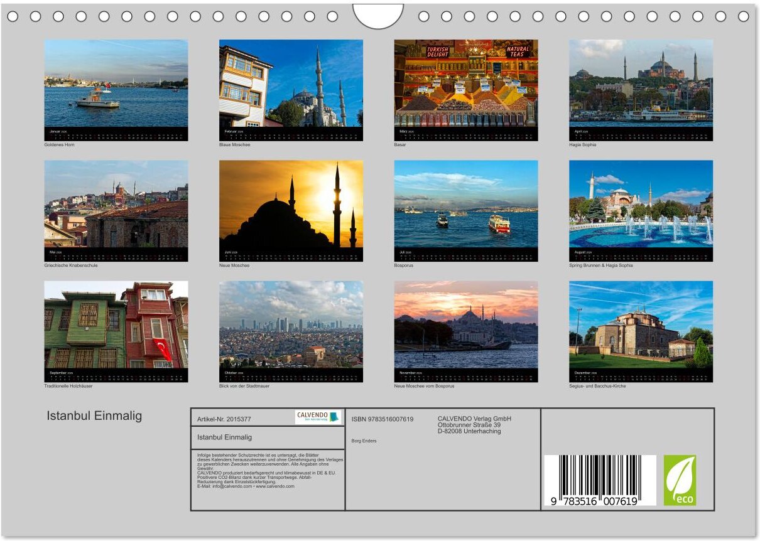Screen dimensions: 760x541
Task: Click the 'Oktober' calendar strip
Action: [x=291, y=375]
